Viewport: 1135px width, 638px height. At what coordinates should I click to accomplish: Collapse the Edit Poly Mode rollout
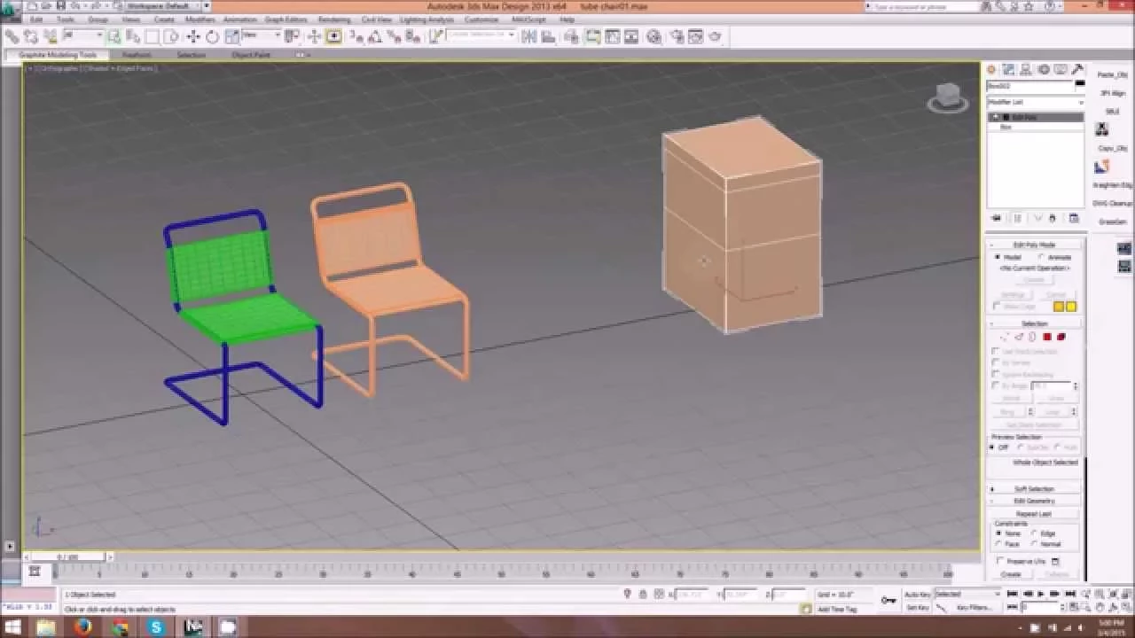point(1034,245)
